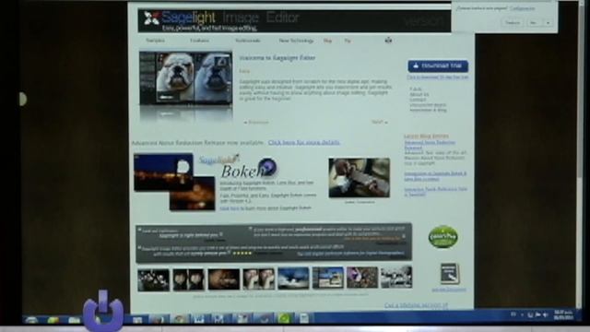Follow link to learn more about Sagelight Bokeh
This screenshot has height=332, width=590.
265,208
